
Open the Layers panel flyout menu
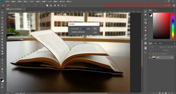(x=175, y=43)
